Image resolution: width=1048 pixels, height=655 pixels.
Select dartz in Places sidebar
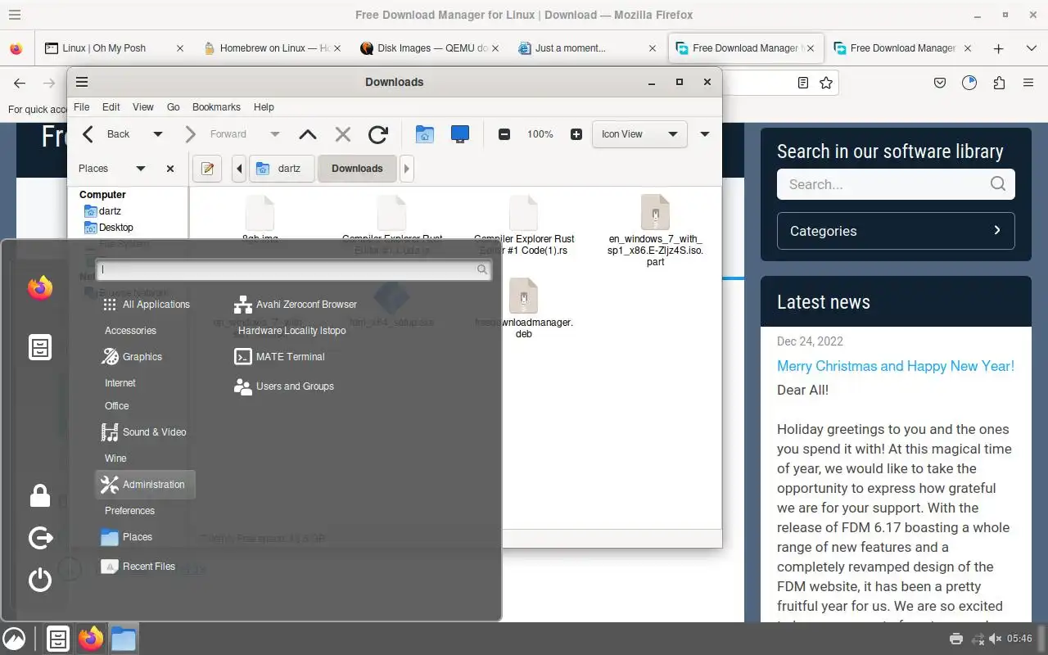[103, 211]
